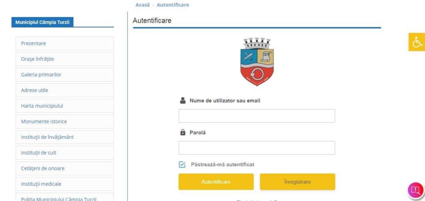Image resolution: width=425 pixels, height=201 pixels.
Task: Open Cetățeni de onoare sidebar item
Action: (64, 168)
